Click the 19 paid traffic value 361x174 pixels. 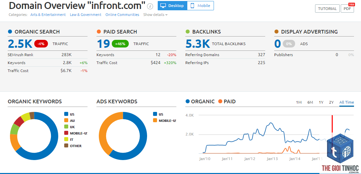pos(103,44)
